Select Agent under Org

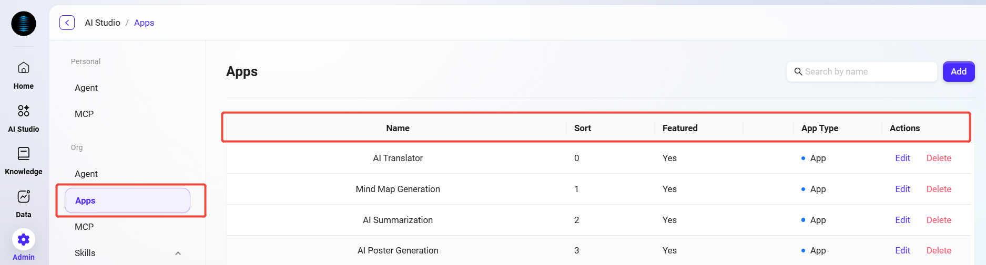(x=86, y=174)
